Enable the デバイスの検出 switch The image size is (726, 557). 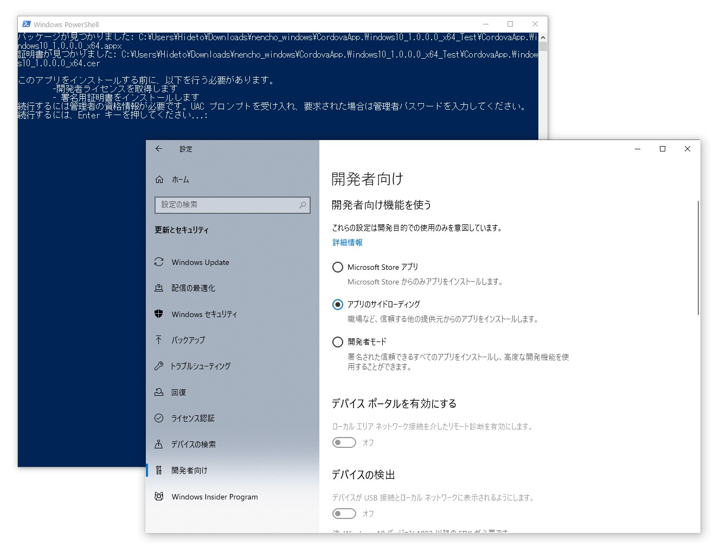click(x=344, y=514)
